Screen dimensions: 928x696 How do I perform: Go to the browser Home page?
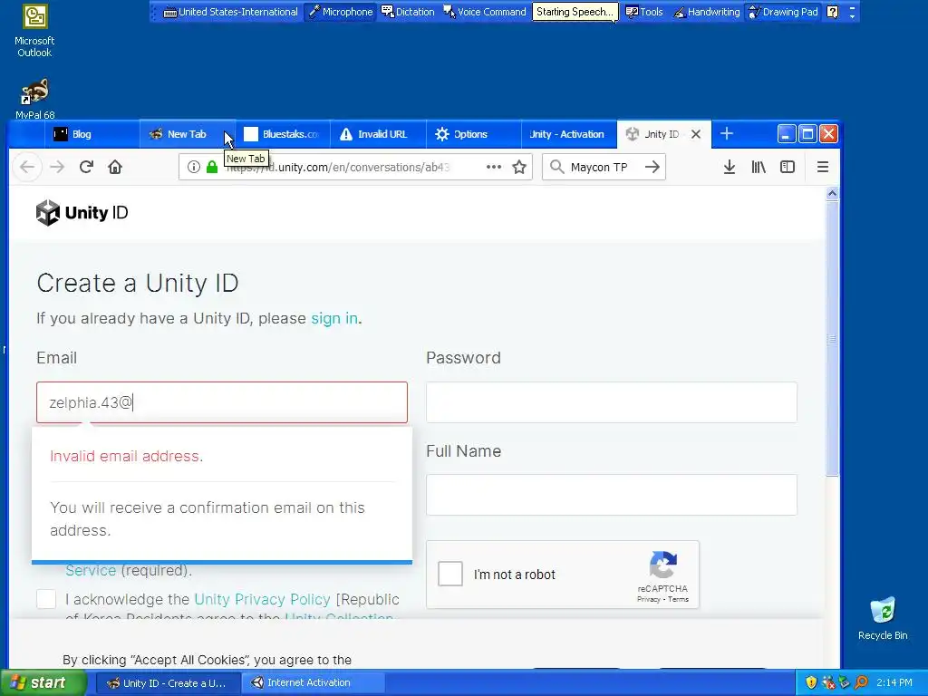click(115, 167)
